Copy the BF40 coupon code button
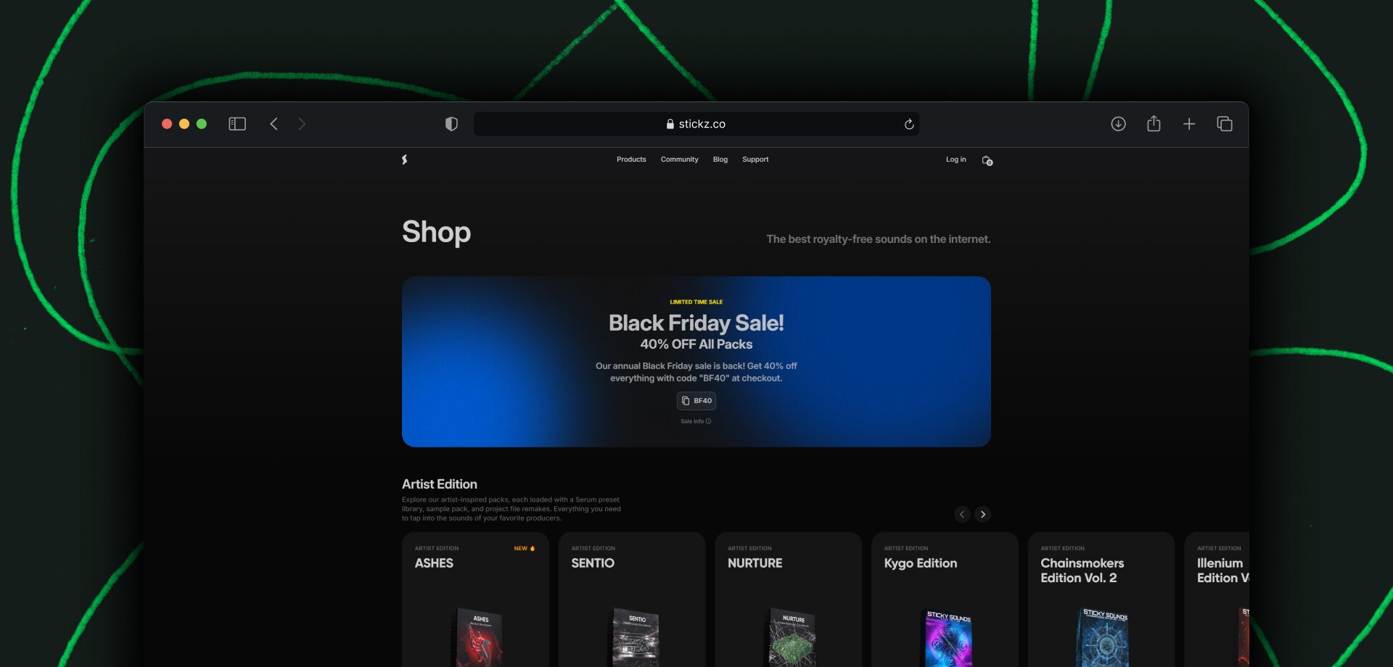 coord(696,401)
